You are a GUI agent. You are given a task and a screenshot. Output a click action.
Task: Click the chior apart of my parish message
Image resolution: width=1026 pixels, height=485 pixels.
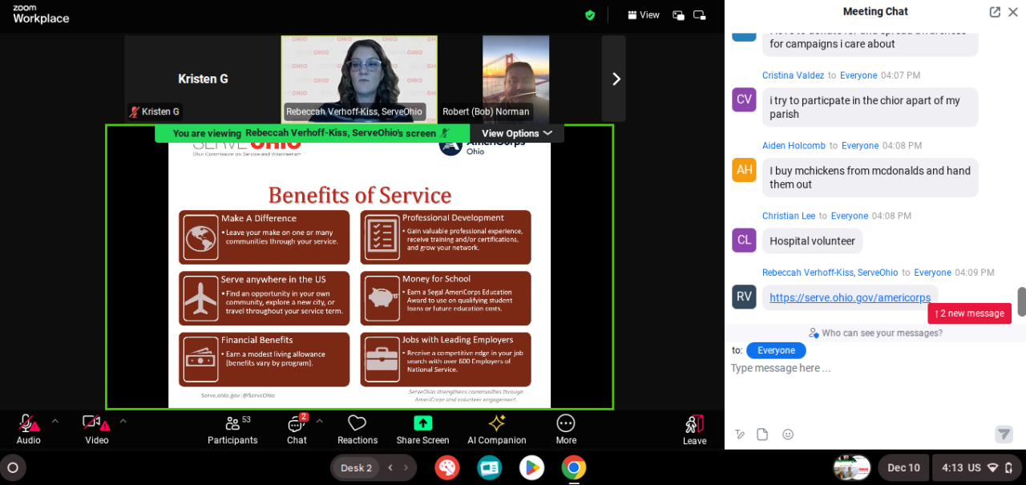[x=870, y=107]
